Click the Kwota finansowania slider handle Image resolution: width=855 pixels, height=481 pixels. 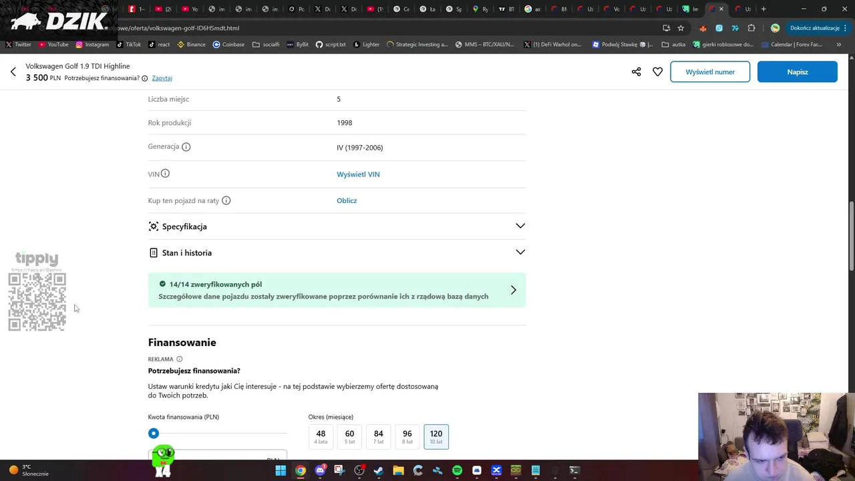[x=154, y=434]
